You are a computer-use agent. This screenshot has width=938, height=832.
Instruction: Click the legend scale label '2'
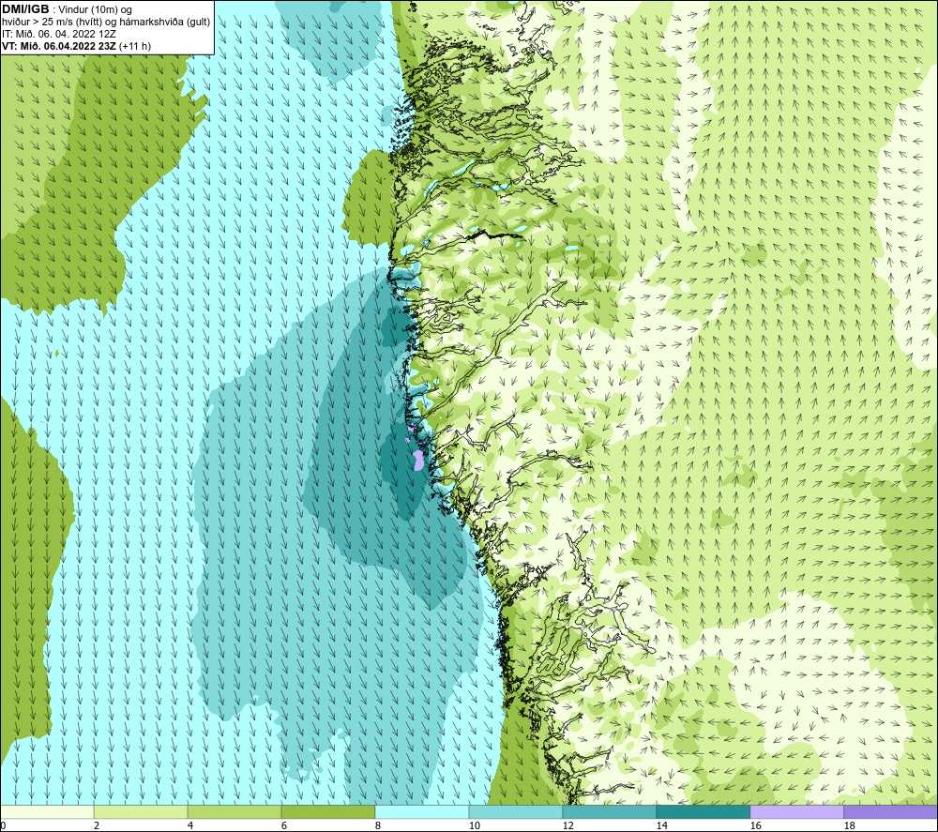tap(97, 826)
